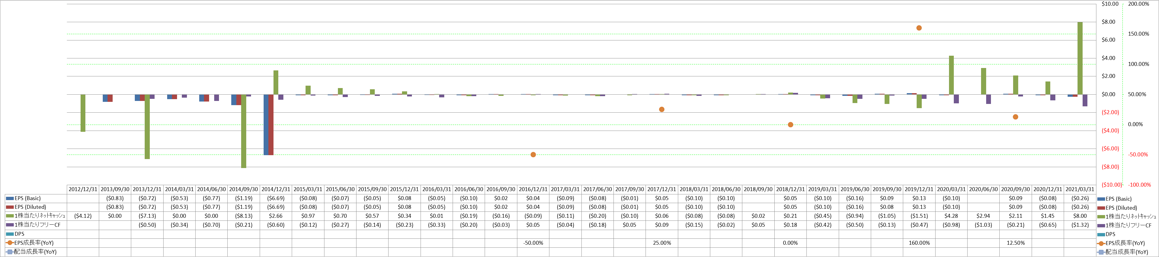Select the 2016/12/31 date column header
The width and height of the screenshot is (1159, 257).
[x=533, y=190]
